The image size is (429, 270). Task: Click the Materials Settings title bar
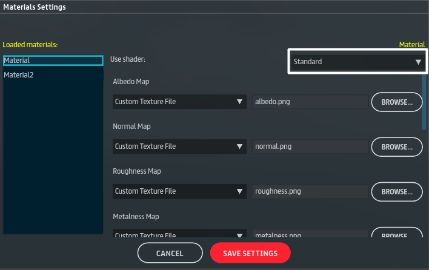point(215,7)
